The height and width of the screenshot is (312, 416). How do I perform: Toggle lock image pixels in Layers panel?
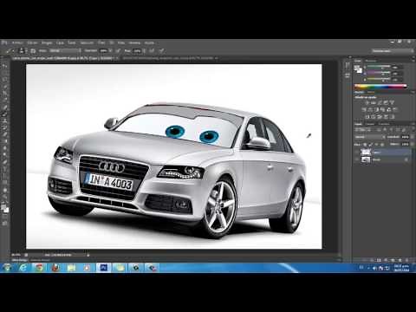coord(371,144)
